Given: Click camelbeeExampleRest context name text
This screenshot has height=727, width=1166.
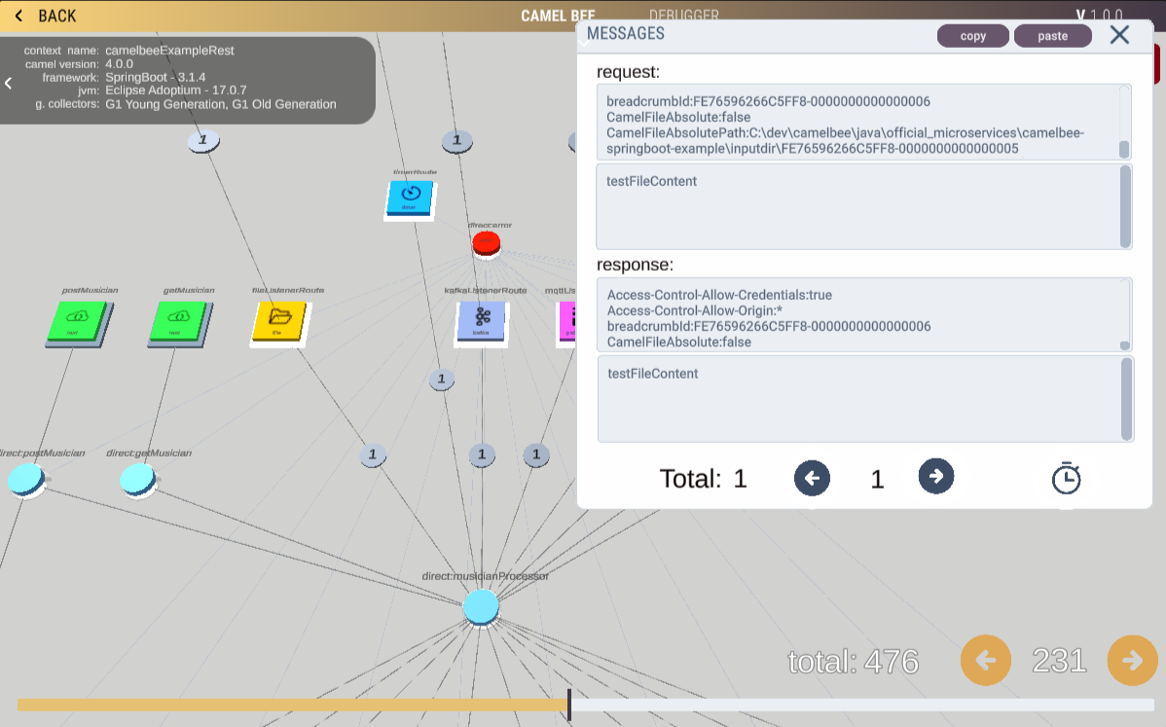Looking at the screenshot, I should 169,51.
